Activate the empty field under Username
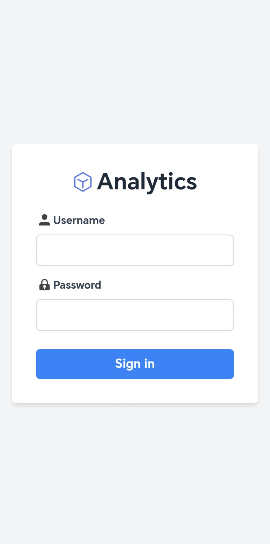Screen dimensions: 270x544 click(x=135, y=250)
